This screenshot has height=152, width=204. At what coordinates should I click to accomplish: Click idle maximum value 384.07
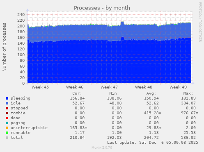pos(188,103)
